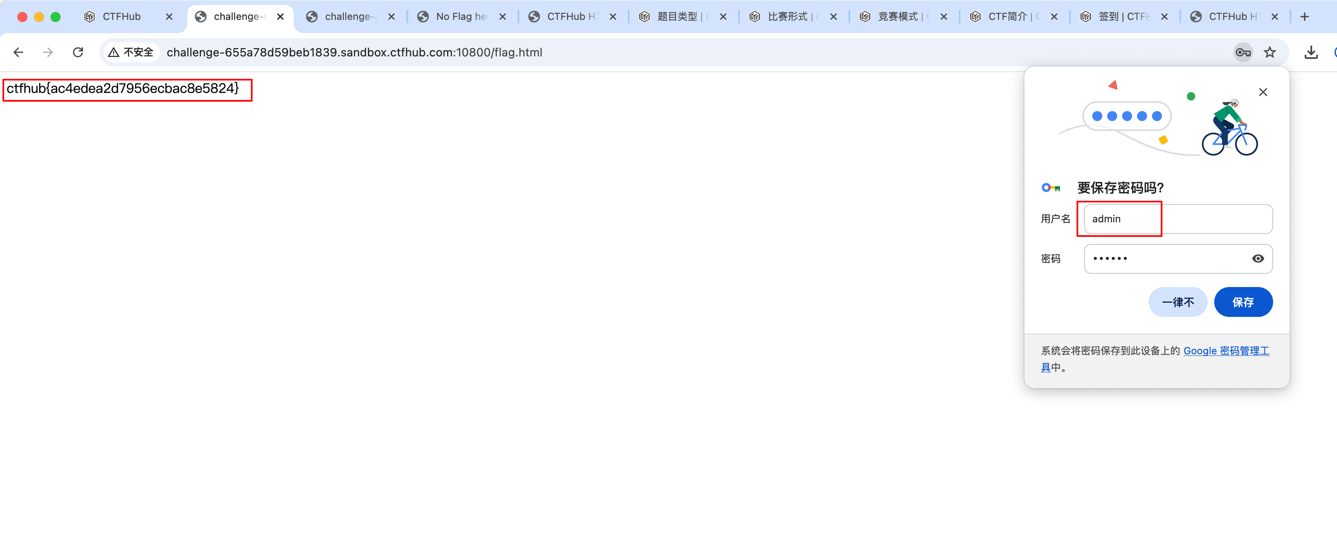
Task: Click the password key icon in address bar
Action: click(x=1242, y=52)
